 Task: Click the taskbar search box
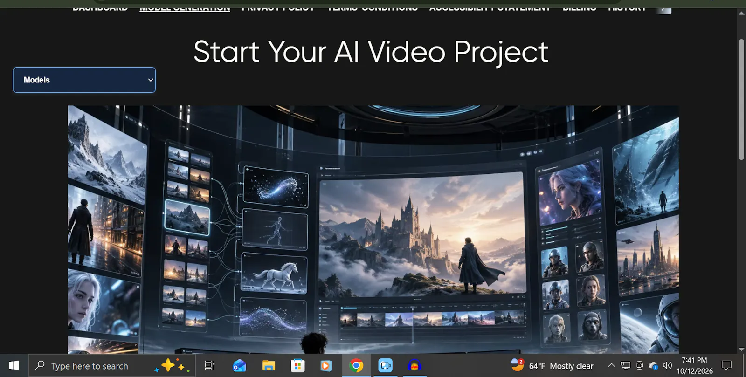click(x=112, y=366)
